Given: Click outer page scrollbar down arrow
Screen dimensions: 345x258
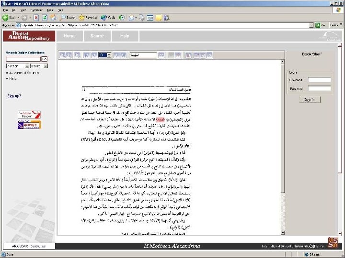Looking at the screenshot, I should point(340,234).
